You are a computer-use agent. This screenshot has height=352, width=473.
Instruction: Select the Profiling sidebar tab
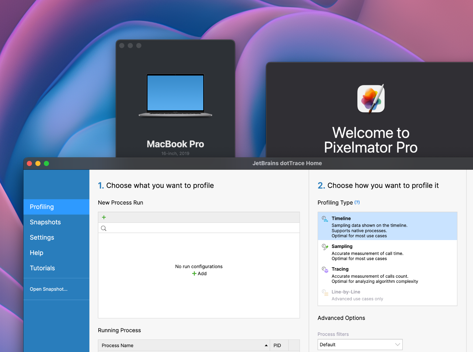[x=56, y=207]
